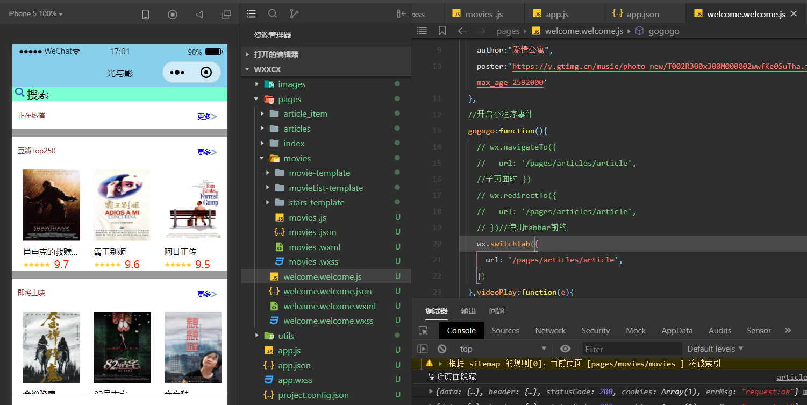Expand the stars-template folder
The height and width of the screenshot is (405, 807).
(x=267, y=203)
